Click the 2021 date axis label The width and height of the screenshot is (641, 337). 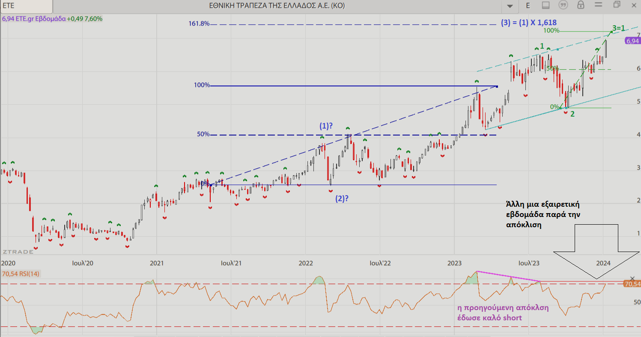point(156,263)
